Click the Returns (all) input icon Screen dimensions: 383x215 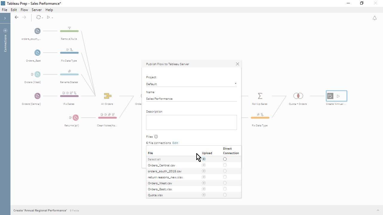(75, 118)
